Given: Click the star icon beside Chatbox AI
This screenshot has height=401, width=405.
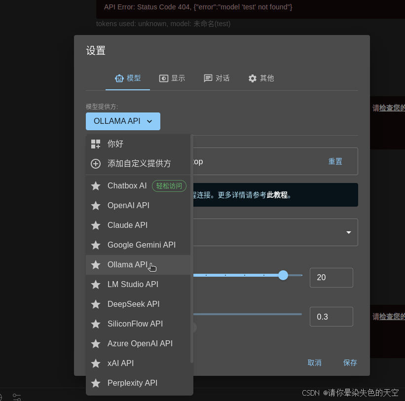Looking at the screenshot, I should (96, 186).
